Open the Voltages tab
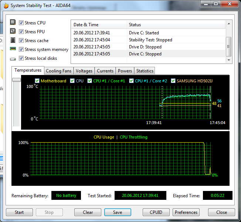This screenshot has height=222, width=241. tap(84, 71)
